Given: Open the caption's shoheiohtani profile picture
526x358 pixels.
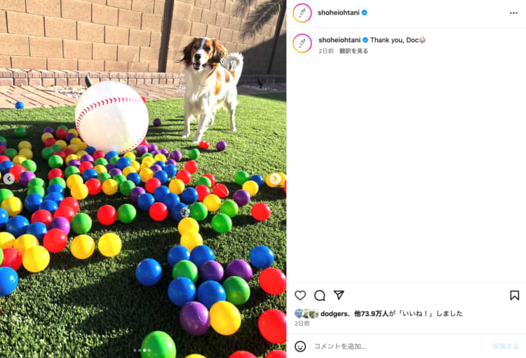Looking at the screenshot, I should [x=302, y=43].
